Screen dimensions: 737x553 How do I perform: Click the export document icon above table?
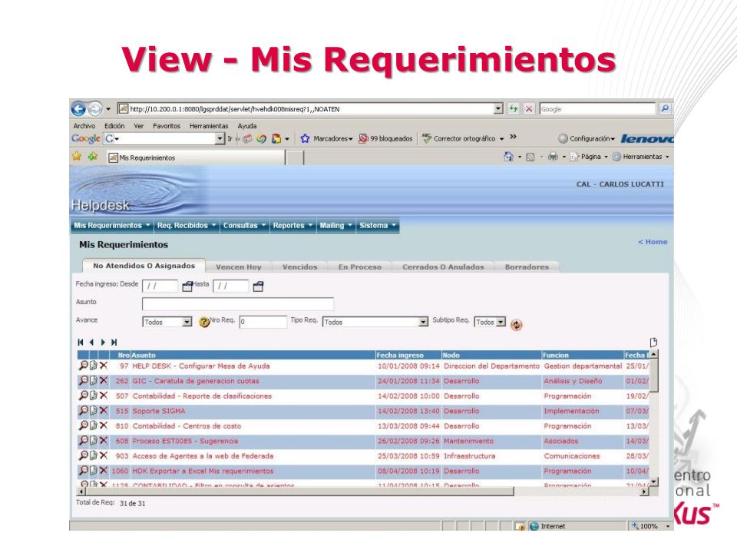pyautogui.click(x=653, y=343)
